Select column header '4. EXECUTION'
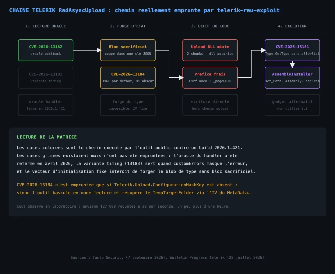Viewport: 335px width, 274px height. (x=292, y=26)
